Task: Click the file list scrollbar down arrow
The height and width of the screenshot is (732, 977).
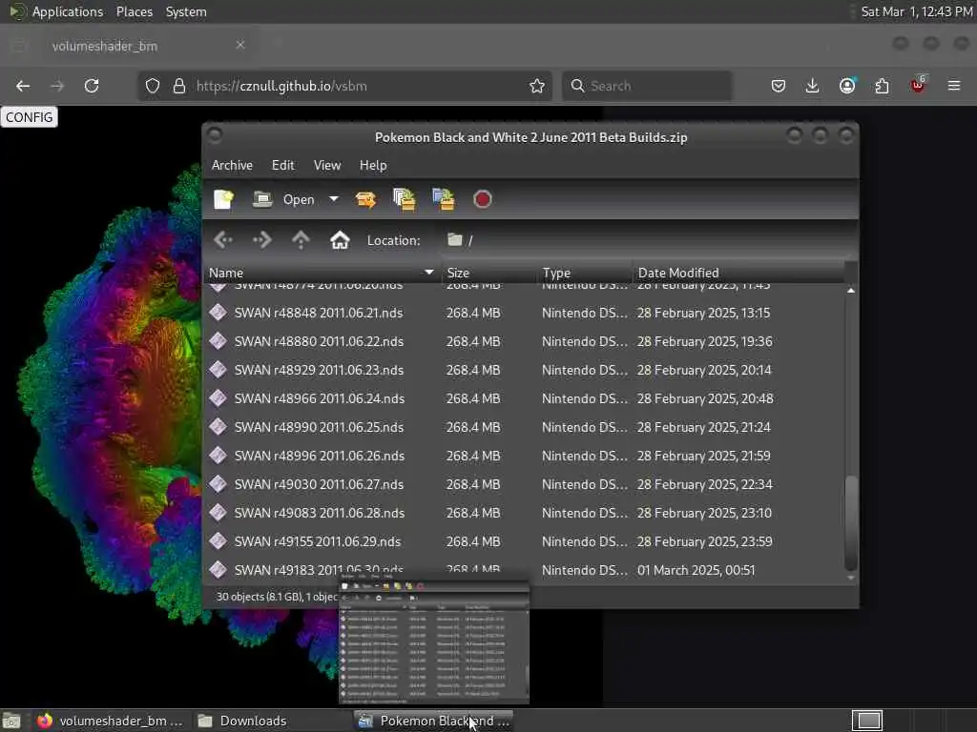Action: tap(850, 579)
